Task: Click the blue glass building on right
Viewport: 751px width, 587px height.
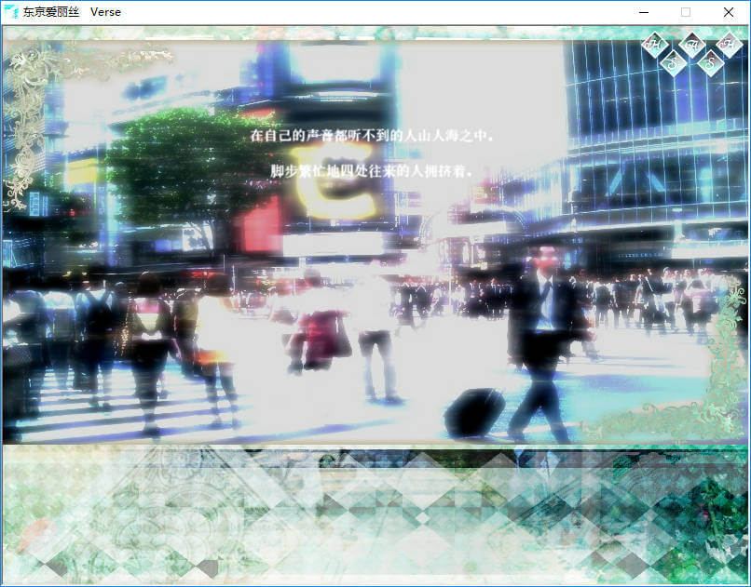Action: (652, 140)
